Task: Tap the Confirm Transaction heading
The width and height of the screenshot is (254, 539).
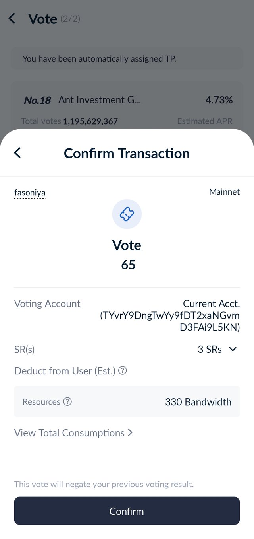Action: [x=127, y=153]
